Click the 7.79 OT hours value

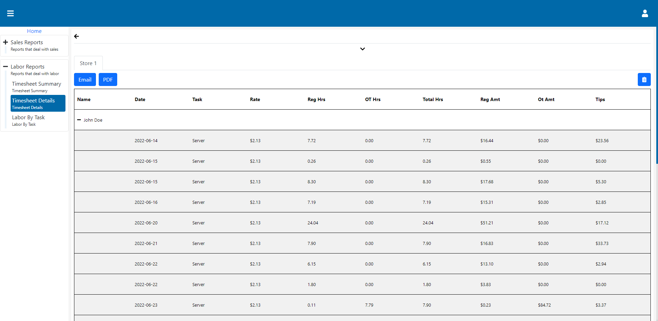pyautogui.click(x=369, y=305)
